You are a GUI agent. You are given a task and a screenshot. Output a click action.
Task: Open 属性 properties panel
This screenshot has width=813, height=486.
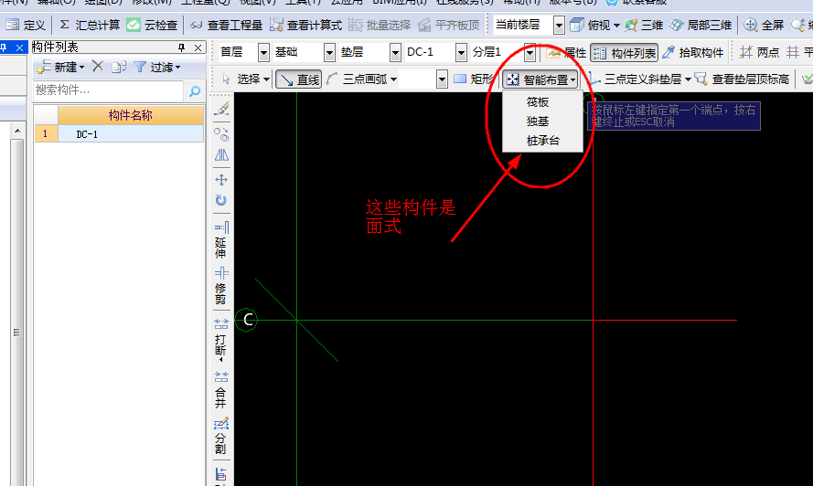[x=566, y=52]
